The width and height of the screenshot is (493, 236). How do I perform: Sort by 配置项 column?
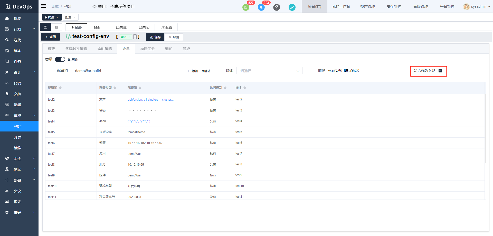(x=60, y=88)
